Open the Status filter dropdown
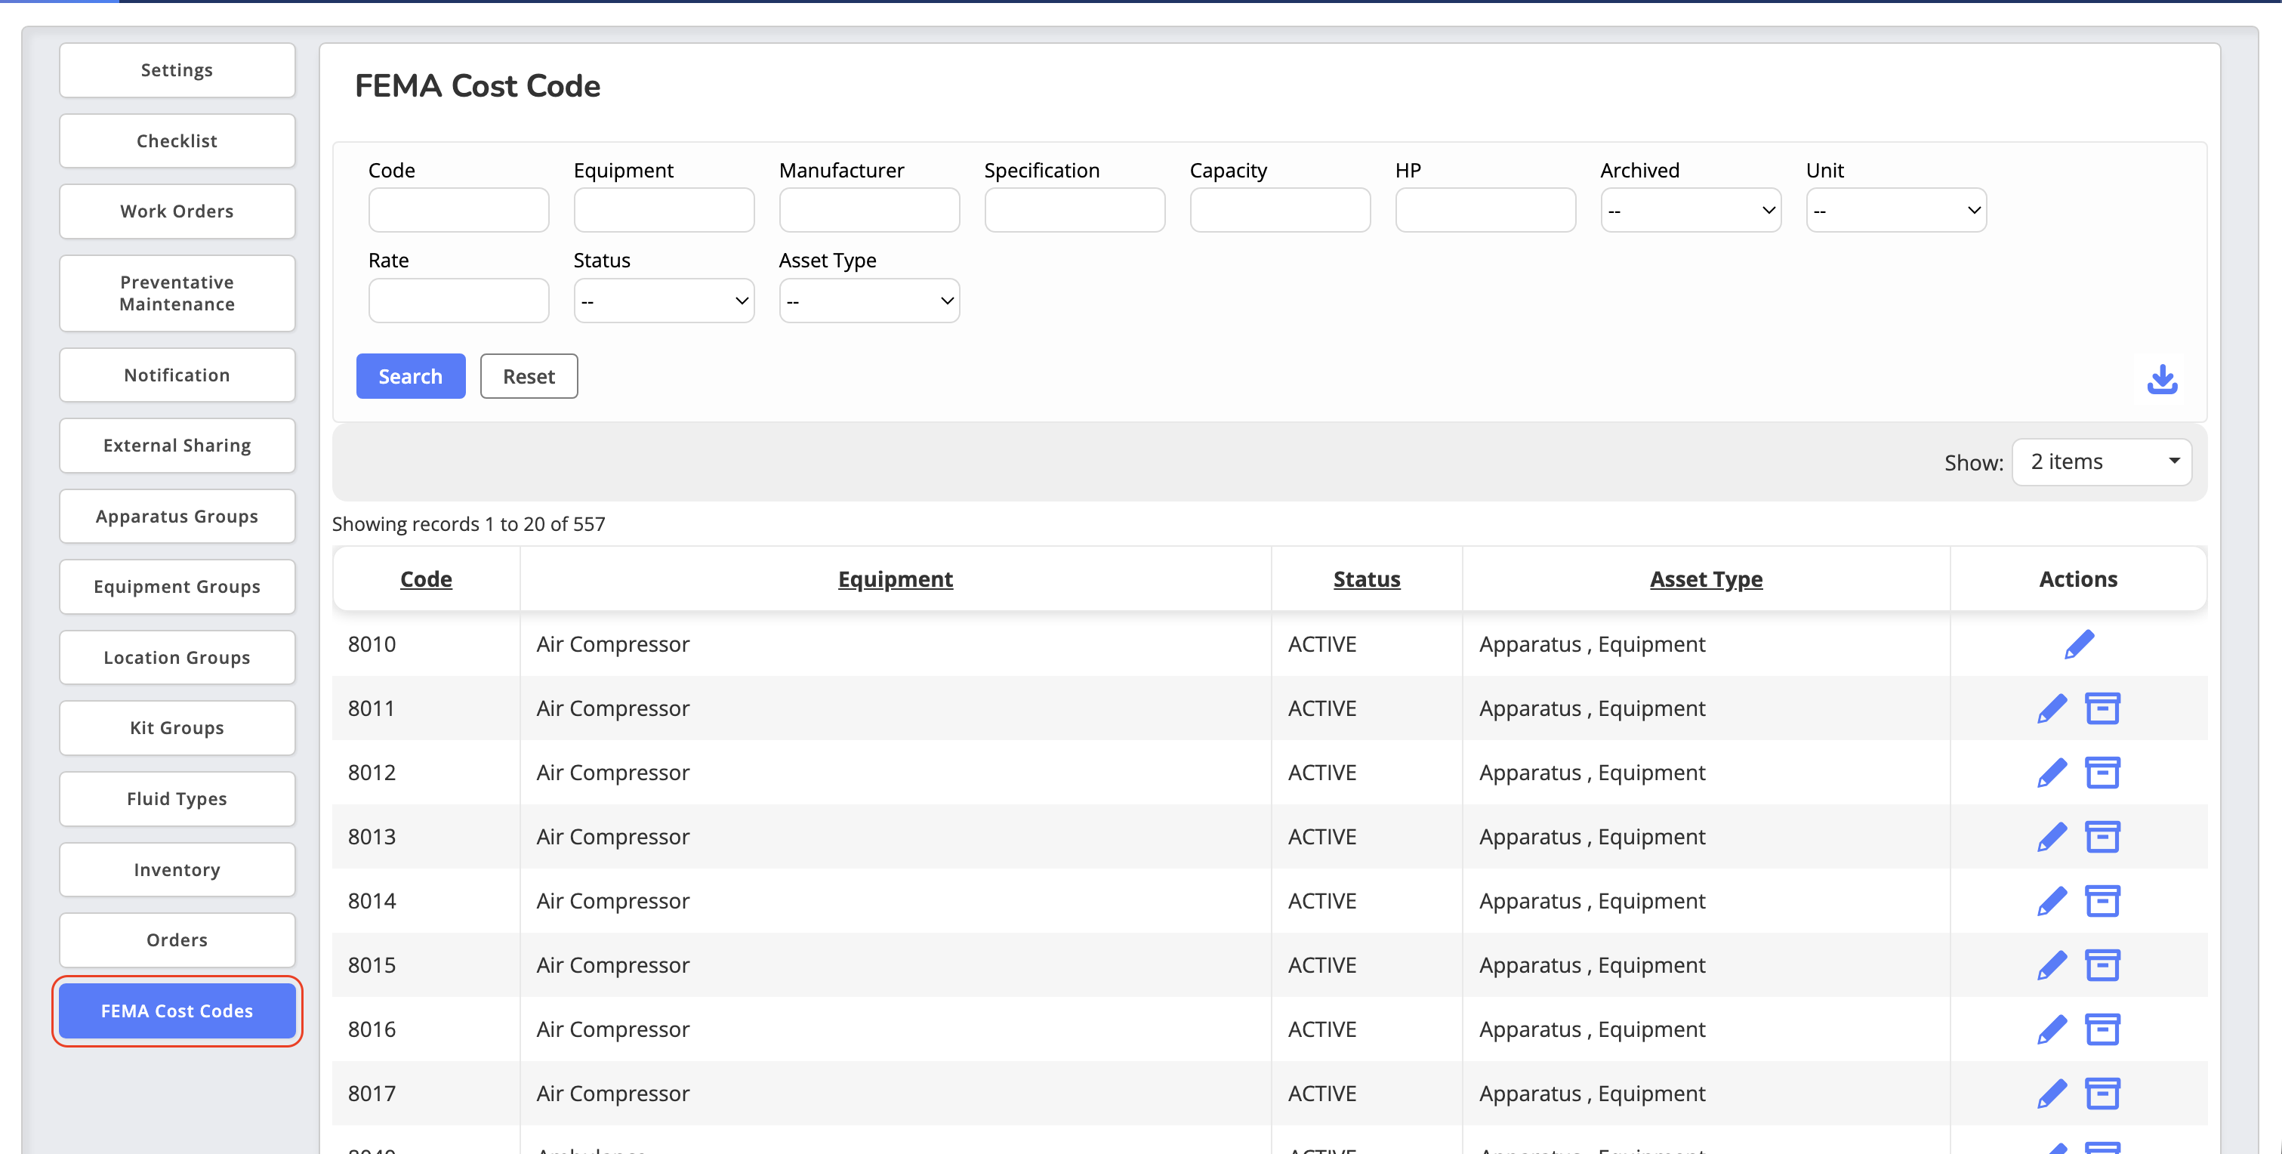 click(x=664, y=301)
